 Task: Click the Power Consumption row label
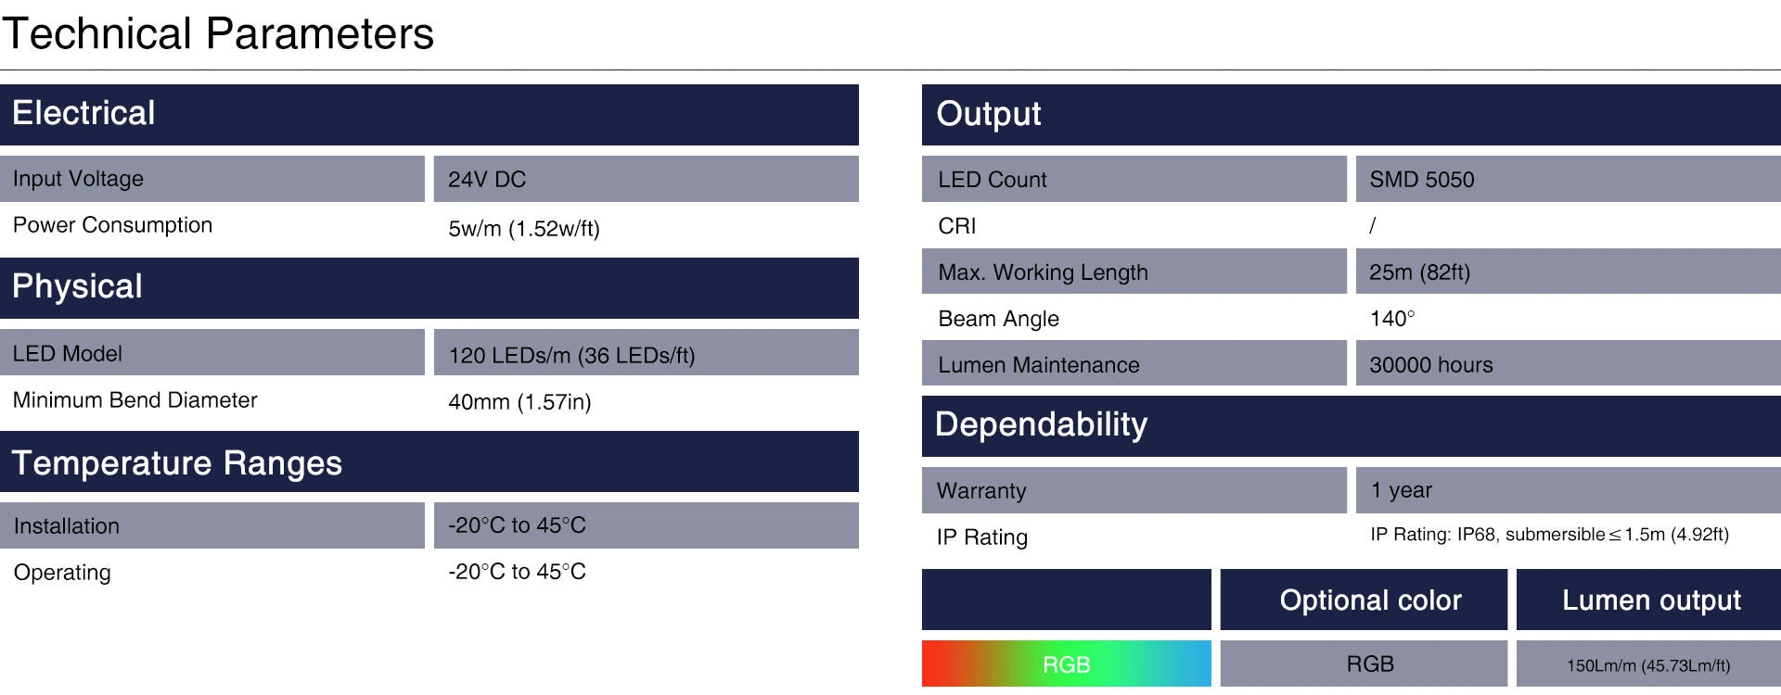tap(112, 225)
